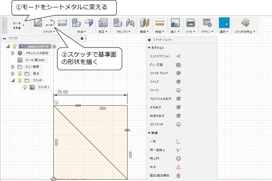The image size is (272, 181).
Task: Collapse the 拘束 section
Action: (x=149, y=133)
